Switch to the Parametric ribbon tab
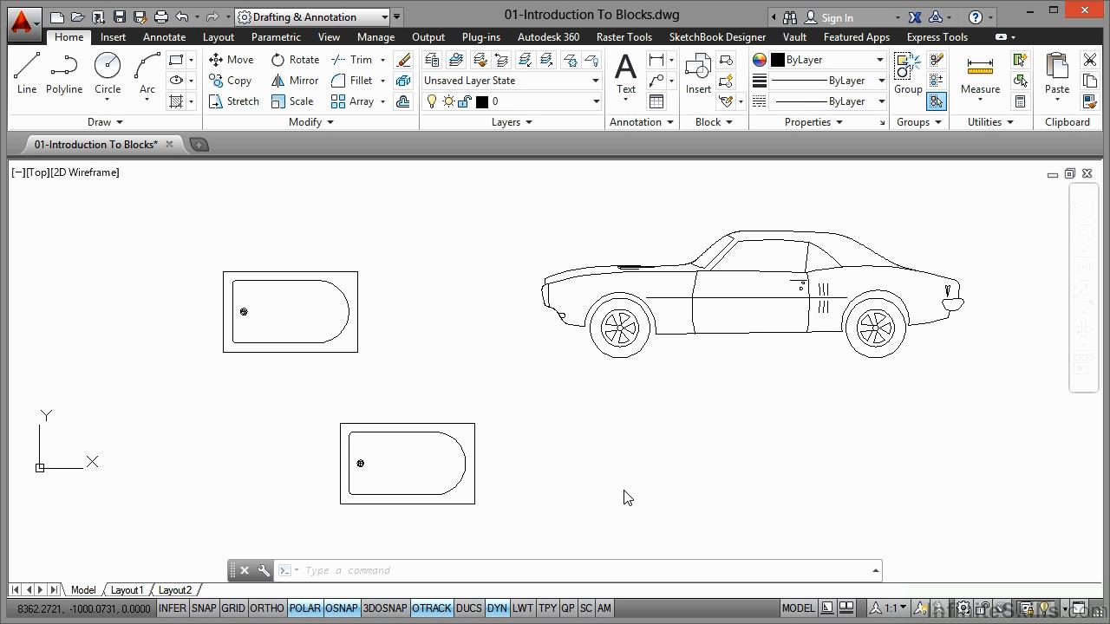1110x624 pixels. click(x=276, y=37)
